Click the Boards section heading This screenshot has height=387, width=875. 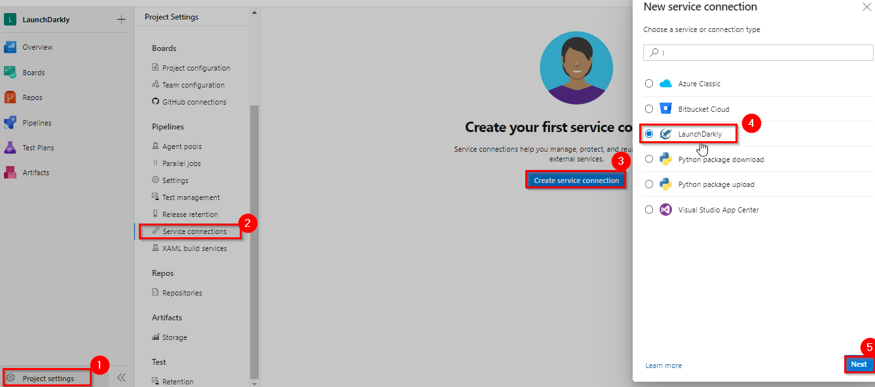(164, 48)
